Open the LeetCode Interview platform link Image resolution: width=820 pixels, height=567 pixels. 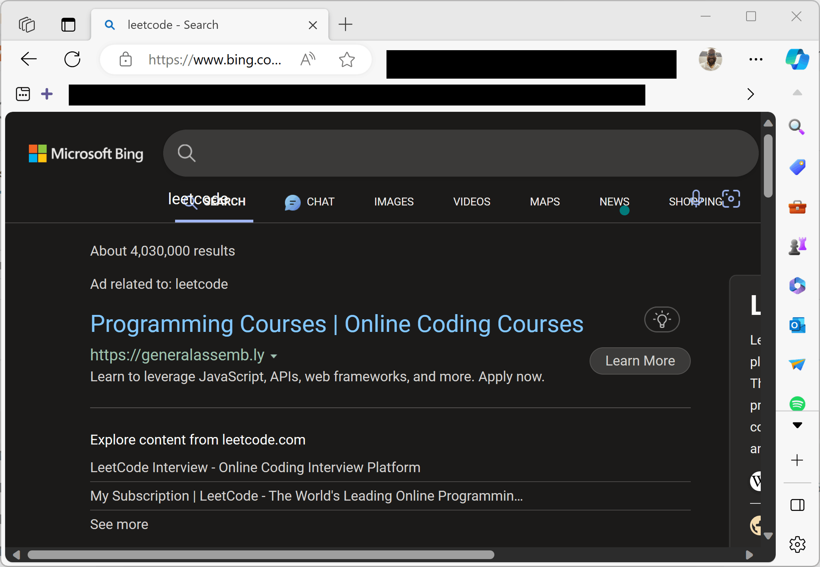pos(255,467)
